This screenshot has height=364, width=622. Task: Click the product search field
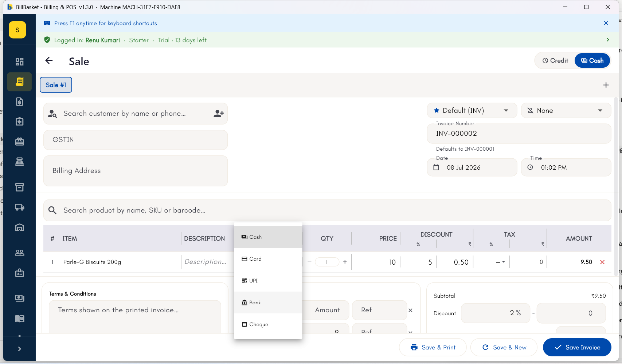click(x=327, y=210)
